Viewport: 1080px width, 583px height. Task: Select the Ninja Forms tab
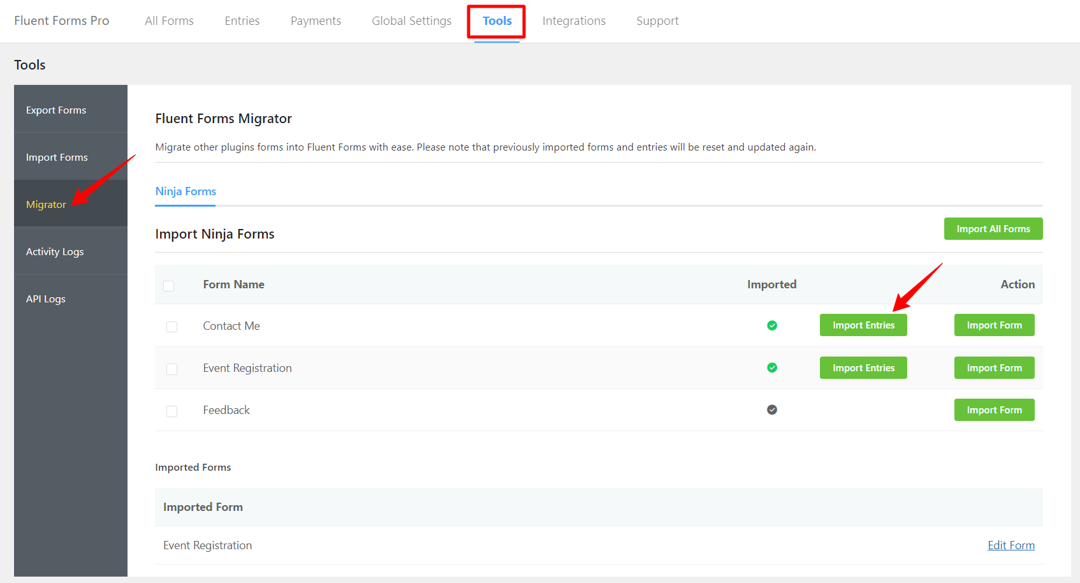pos(186,191)
